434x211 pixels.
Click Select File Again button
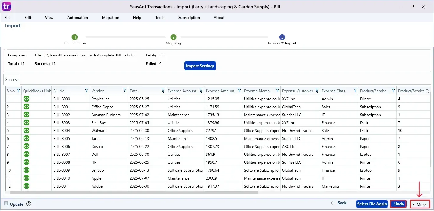pos(372,204)
